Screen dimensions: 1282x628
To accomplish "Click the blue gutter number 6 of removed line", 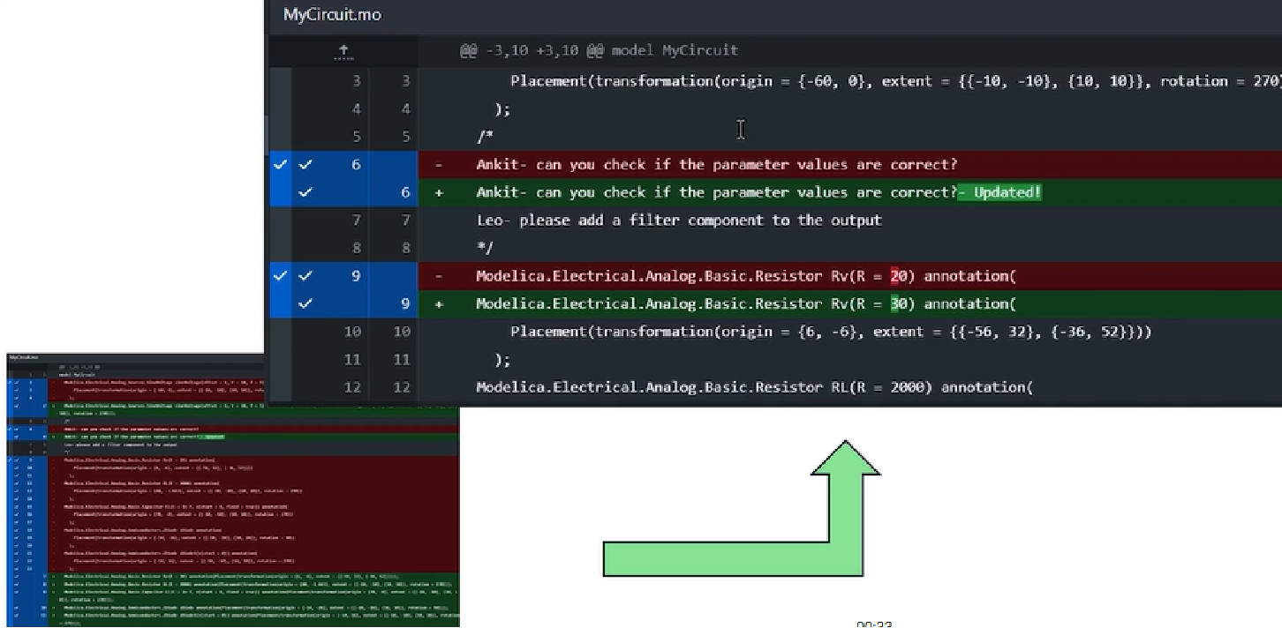I will pyautogui.click(x=356, y=164).
